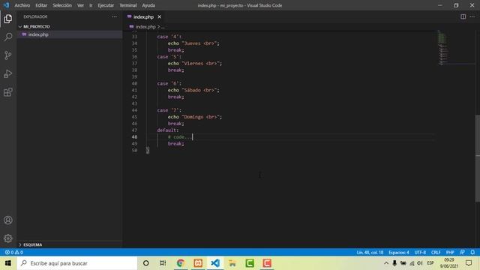Viewport: 480px width, 270px height.
Task: Click the feedback icon in status bar
Action: 462,252
